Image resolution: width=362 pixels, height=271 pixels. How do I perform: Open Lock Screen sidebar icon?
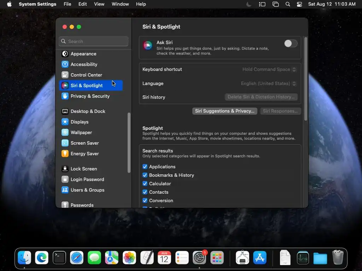point(65,169)
